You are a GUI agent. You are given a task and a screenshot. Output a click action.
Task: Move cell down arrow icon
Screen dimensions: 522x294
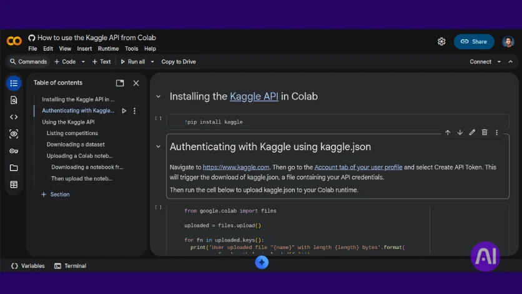460,133
